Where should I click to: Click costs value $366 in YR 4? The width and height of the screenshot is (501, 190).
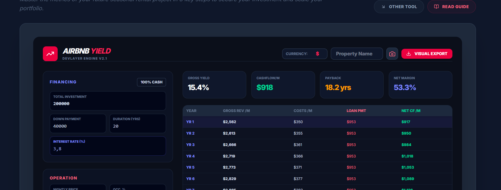298,156
